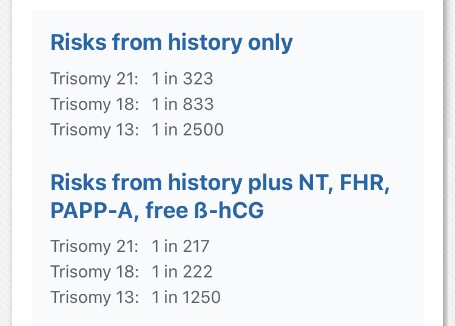Image resolution: width=455 pixels, height=326 pixels.
Task: Click the "1 in 1250" risk value
Action: pos(186,297)
